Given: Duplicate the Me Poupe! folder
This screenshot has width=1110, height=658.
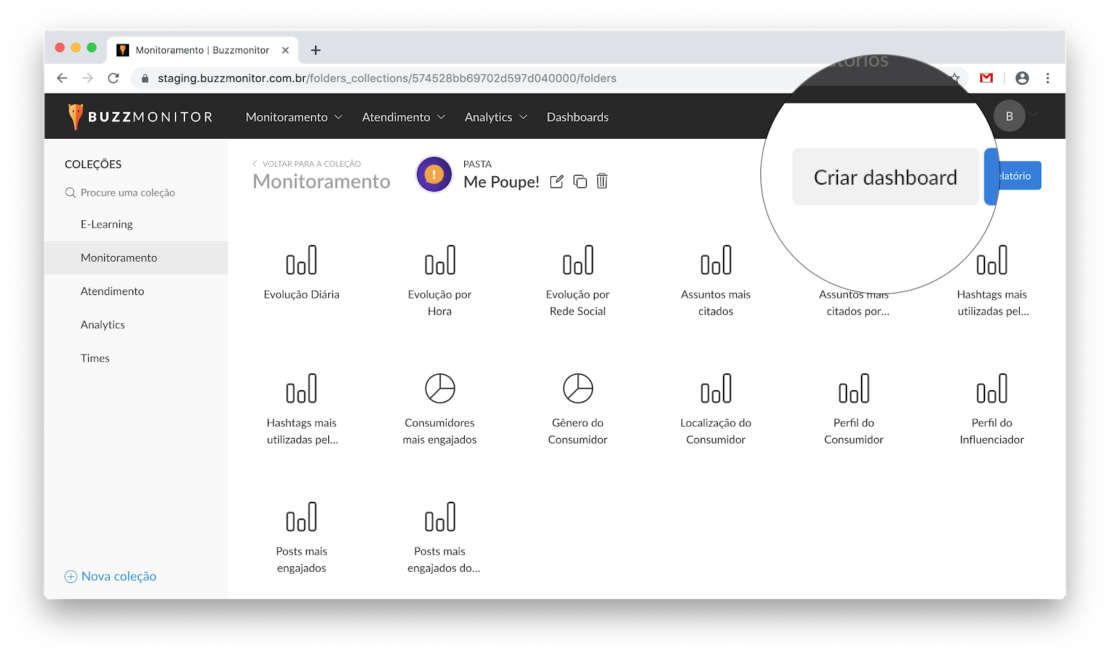Looking at the screenshot, I should (580, 182).
